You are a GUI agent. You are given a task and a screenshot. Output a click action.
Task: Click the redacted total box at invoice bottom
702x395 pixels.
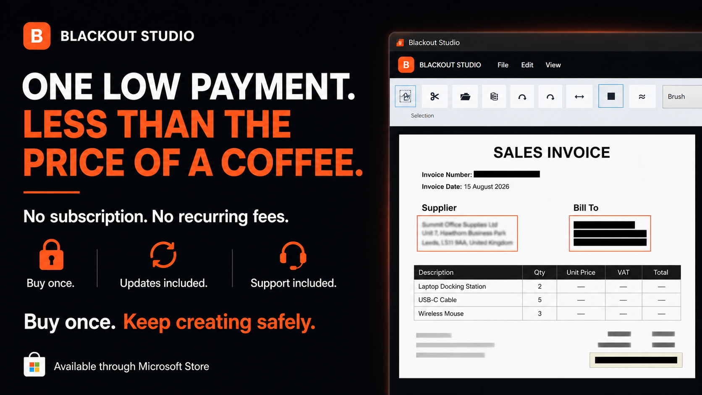[x=636, y=360]
